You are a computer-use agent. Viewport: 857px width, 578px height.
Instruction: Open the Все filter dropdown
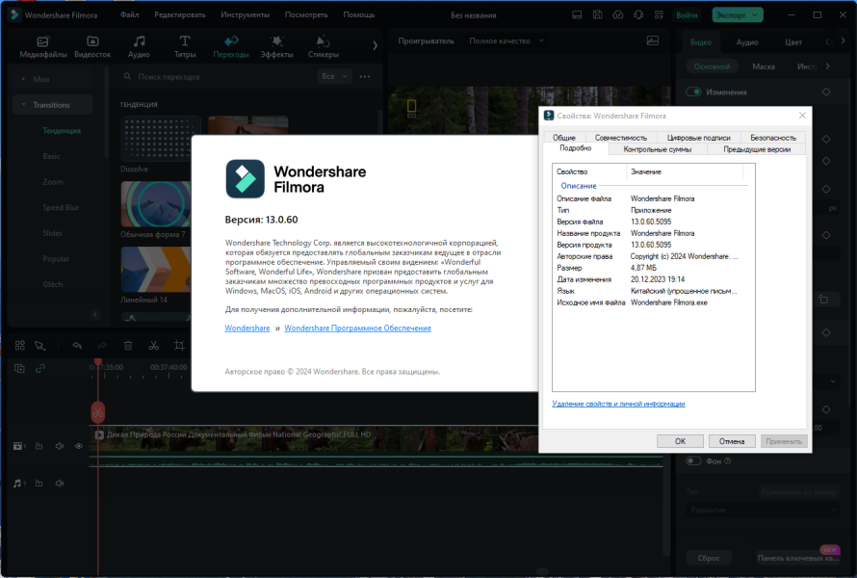pos(334,76)
